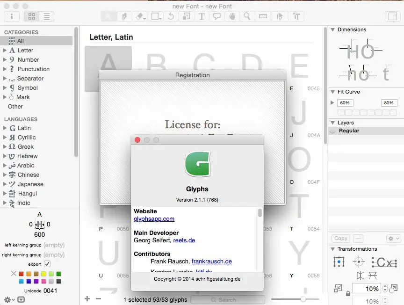Viewport: 404px width, 305px height.
Task: Click the crosshair reference point icon
Action: click(359, 262)
